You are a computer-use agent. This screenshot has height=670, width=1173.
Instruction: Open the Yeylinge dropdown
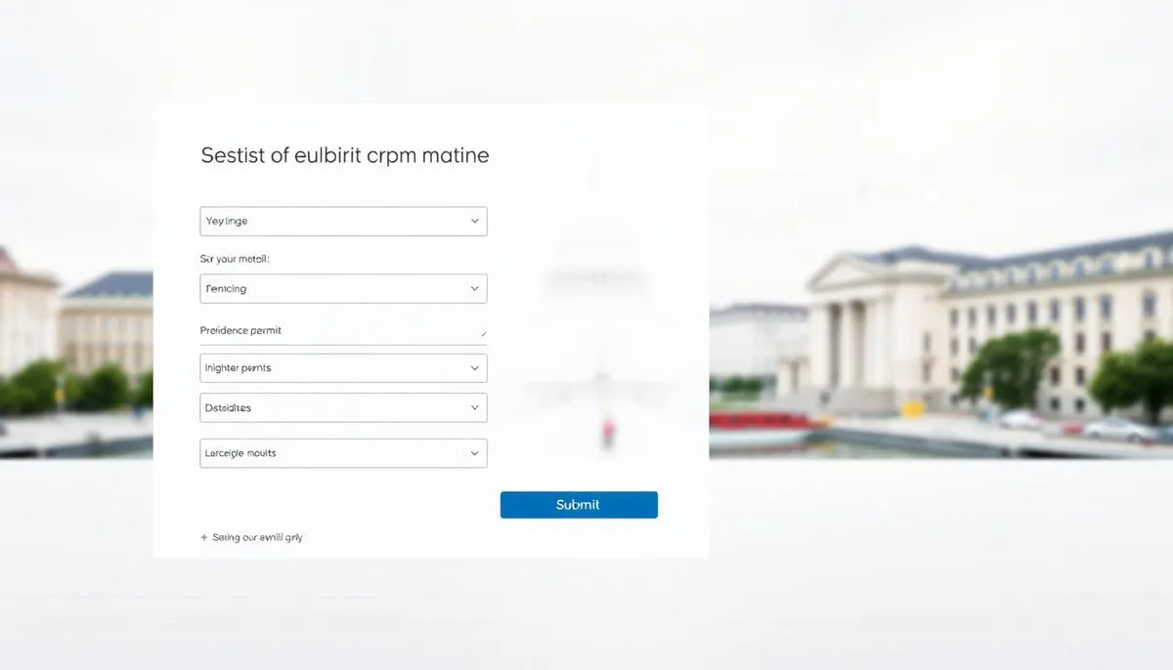click(343, 222)
